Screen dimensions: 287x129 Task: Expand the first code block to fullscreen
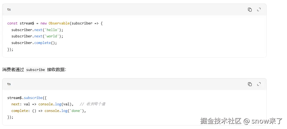click(x=259, y=10)
